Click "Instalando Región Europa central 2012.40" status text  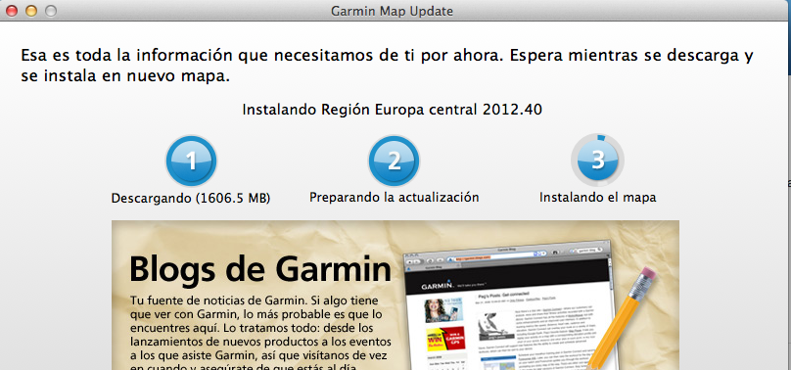point(392,110)
